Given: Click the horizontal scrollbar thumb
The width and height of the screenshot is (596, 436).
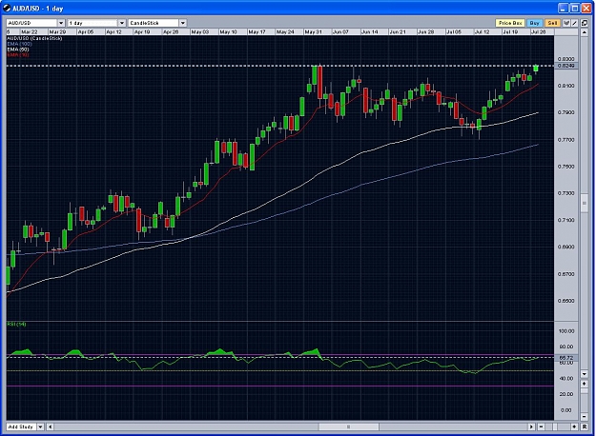Looking at the screenshot, I should tap(349, 426).
